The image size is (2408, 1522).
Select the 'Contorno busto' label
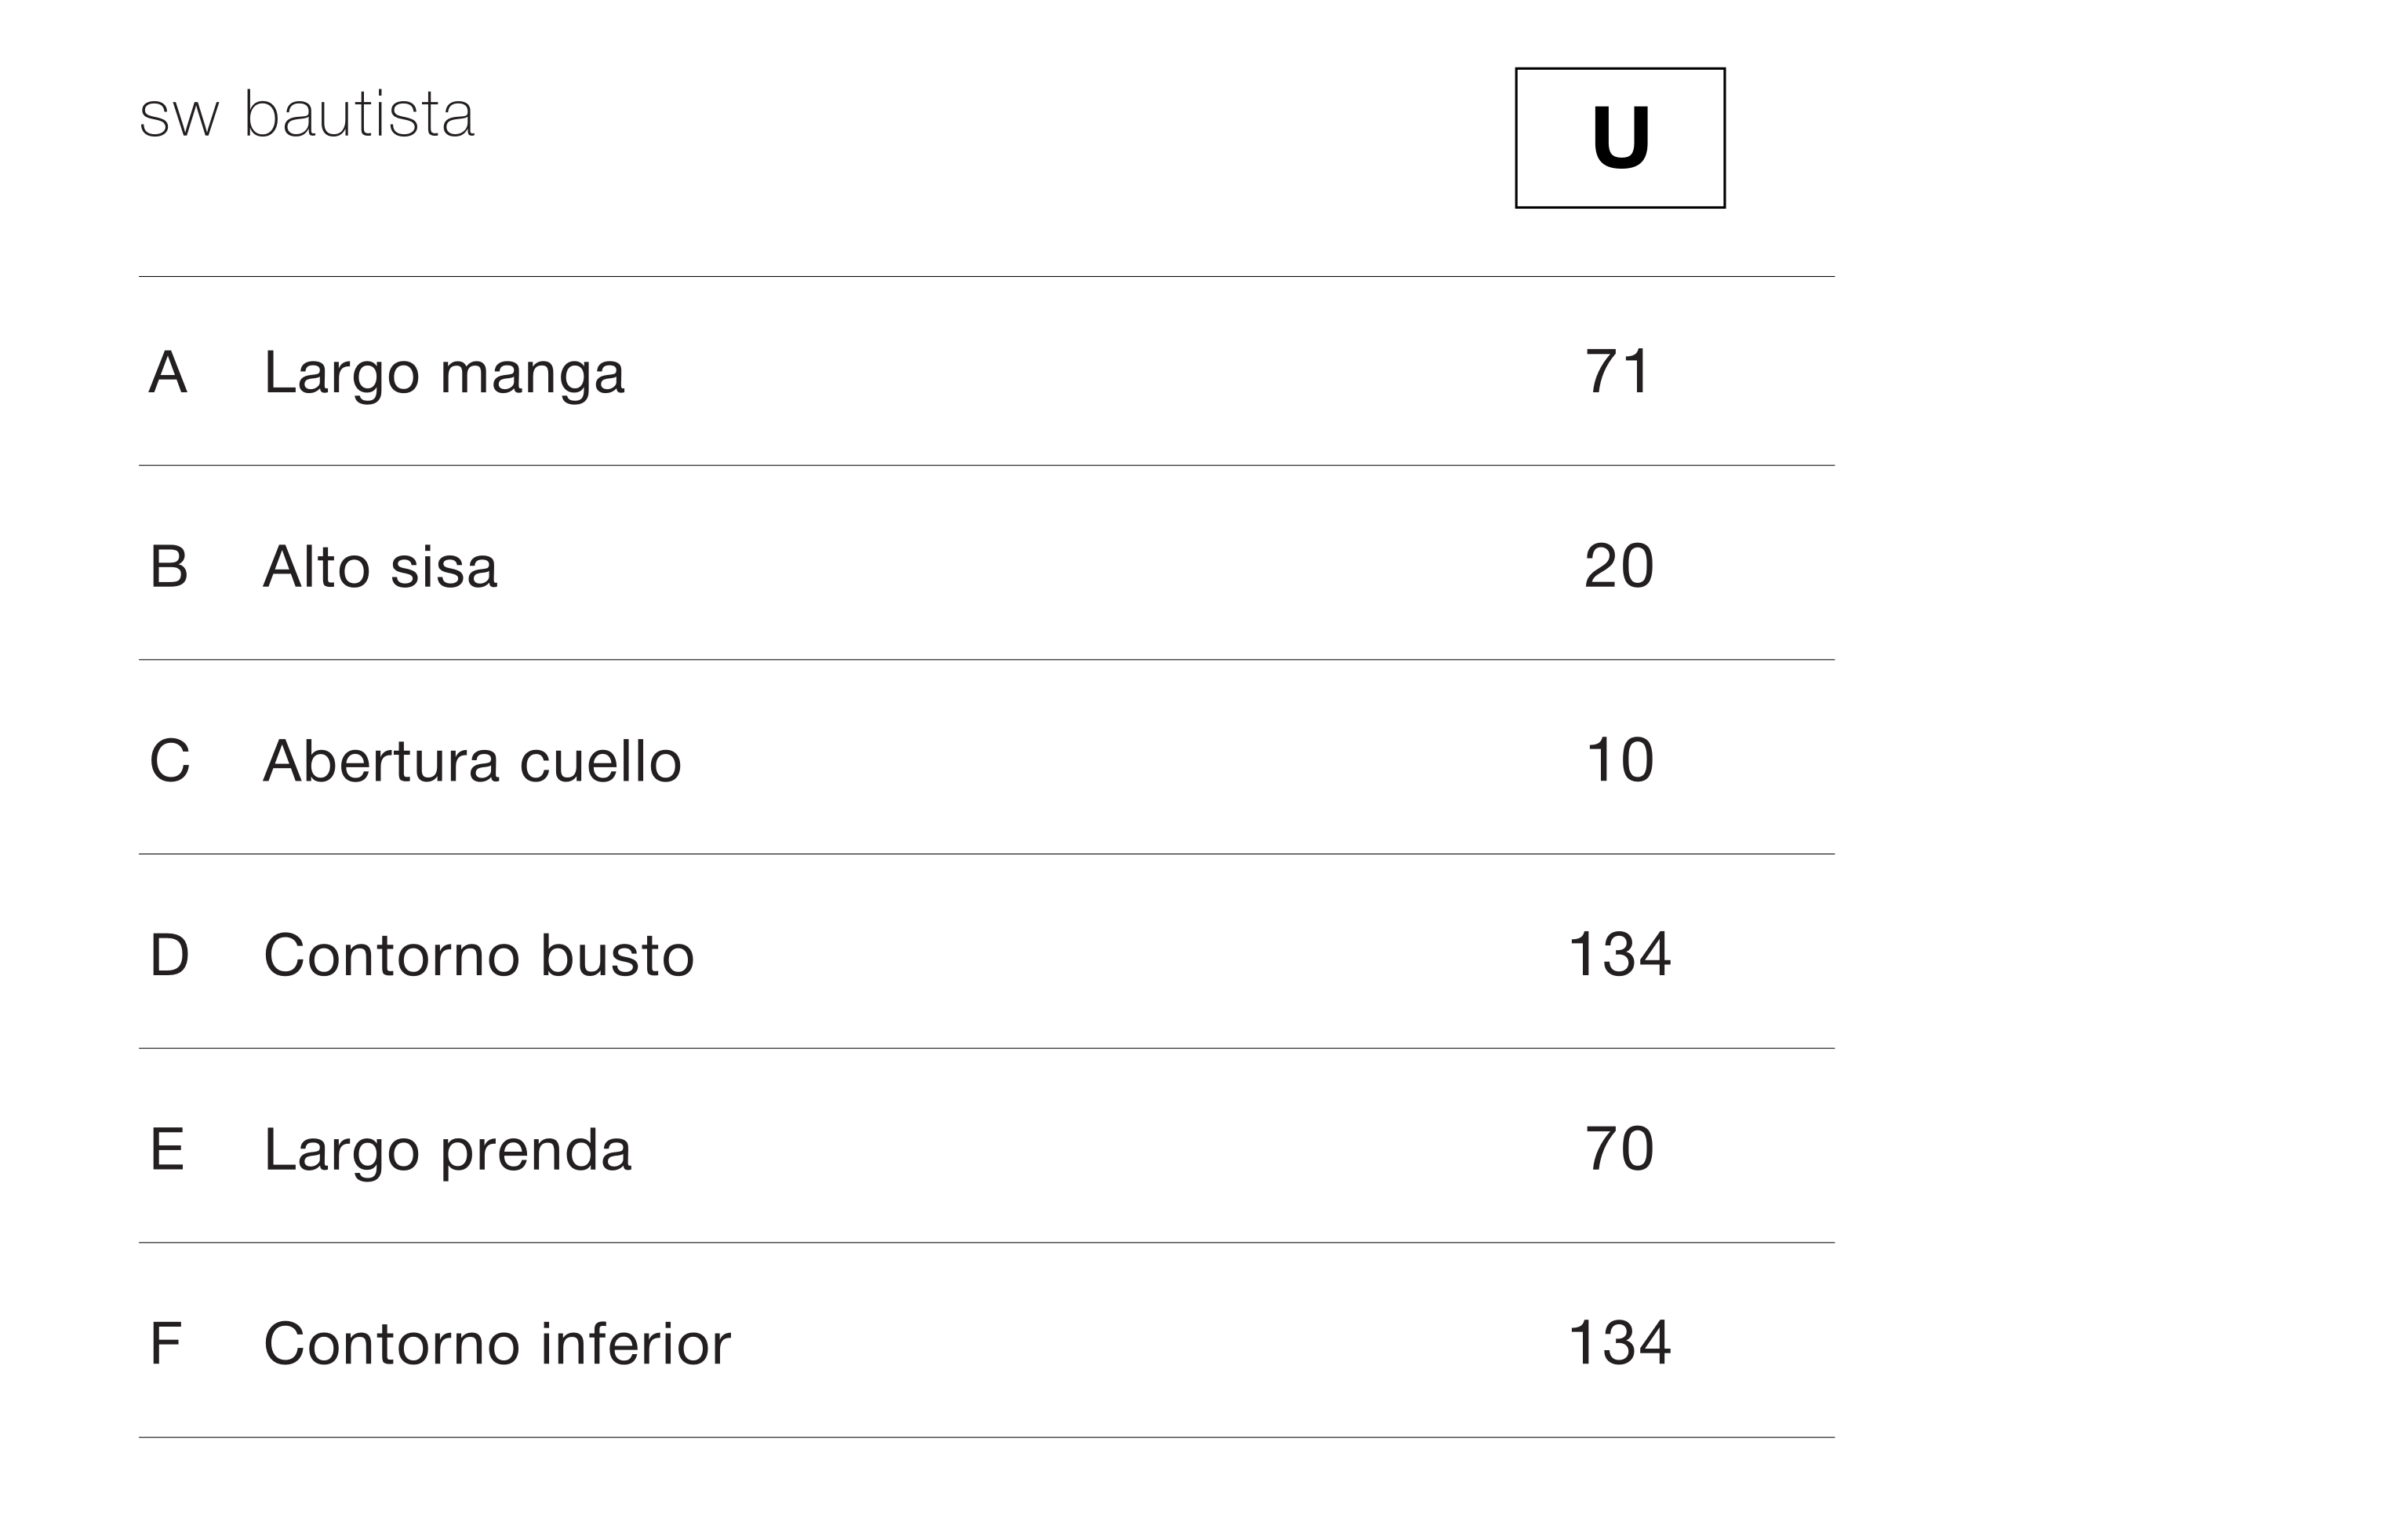(479, 955)
